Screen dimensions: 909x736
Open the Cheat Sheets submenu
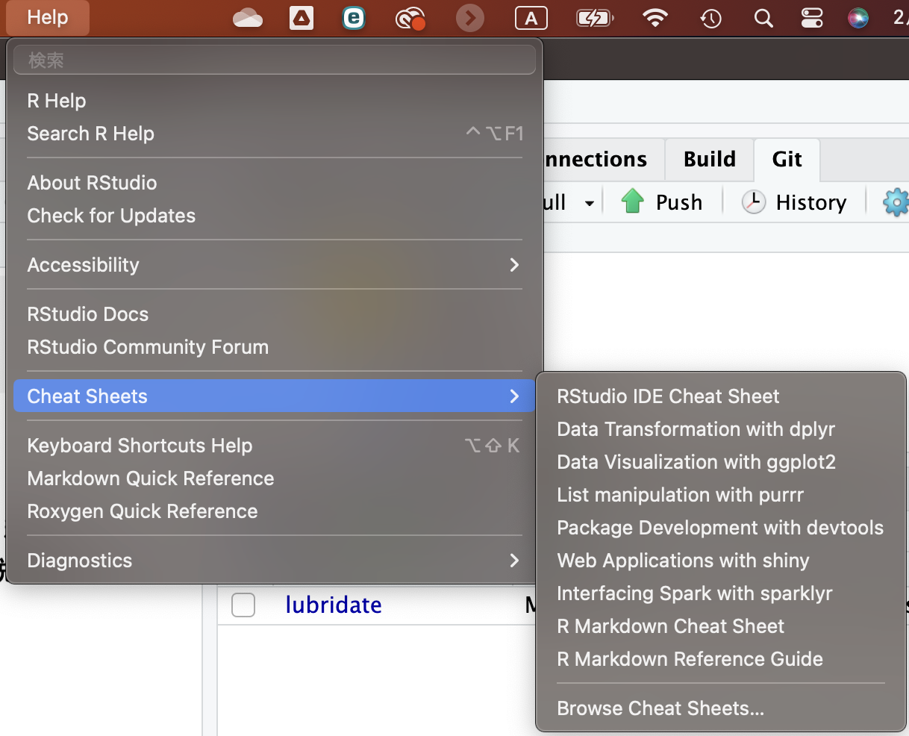275,396
